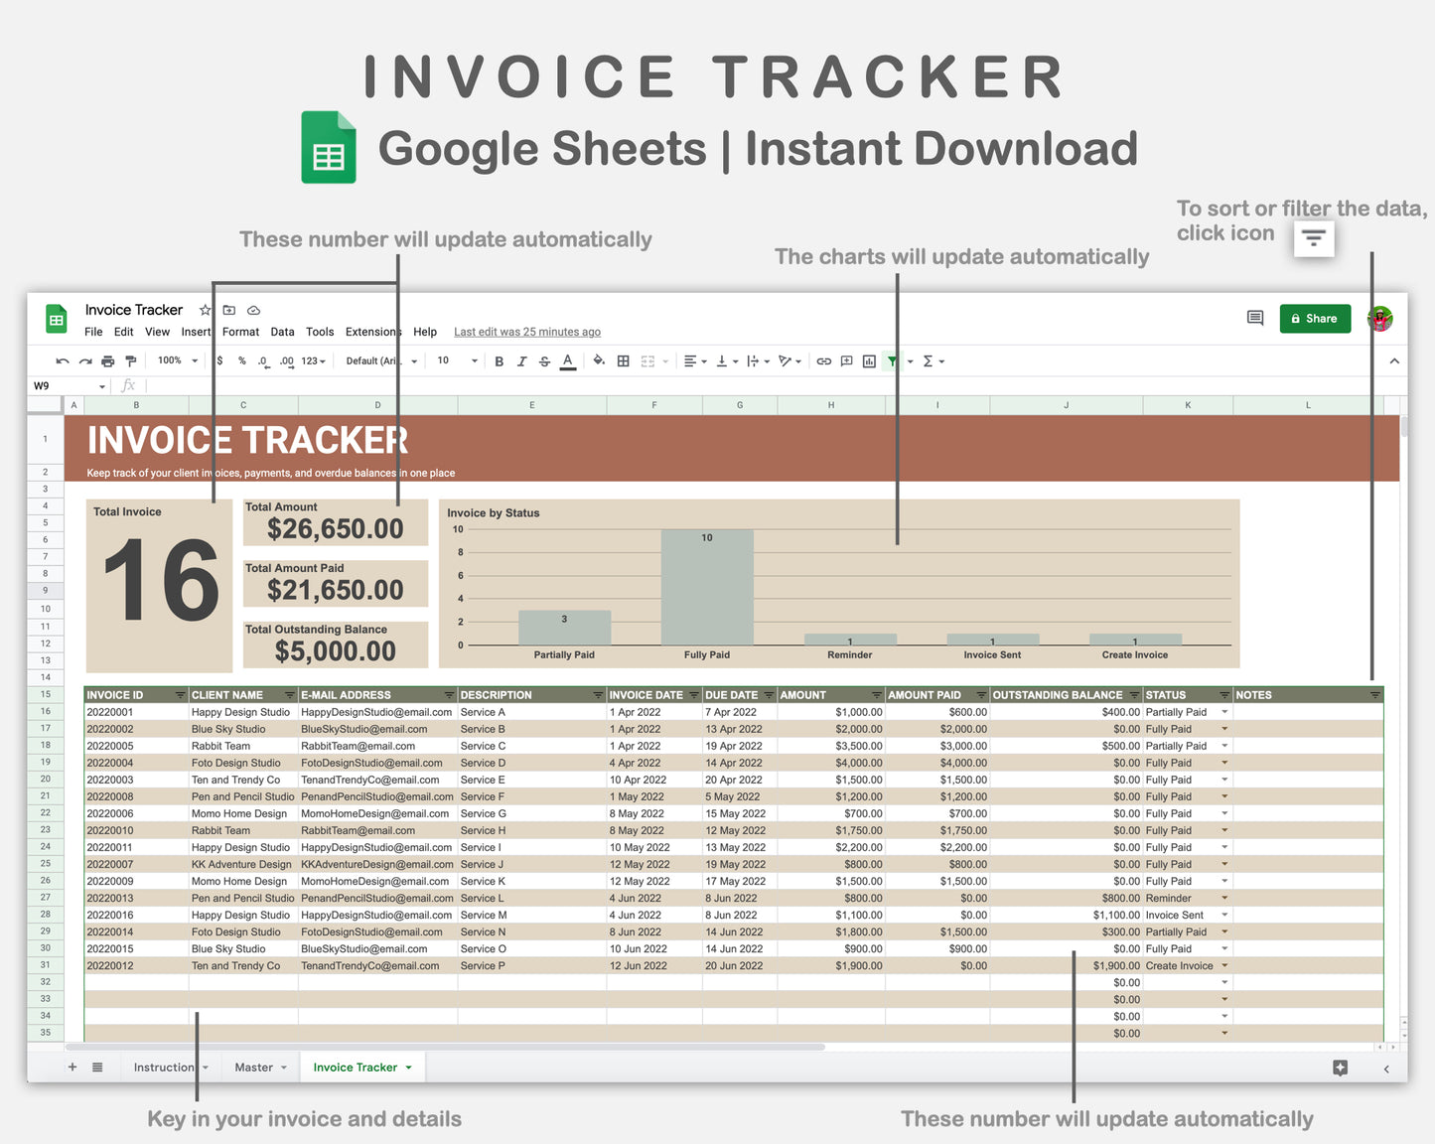Viewport: 1435px width, 1144px height.
Task: Open the Fill color tool
Action: click(599, 360)
